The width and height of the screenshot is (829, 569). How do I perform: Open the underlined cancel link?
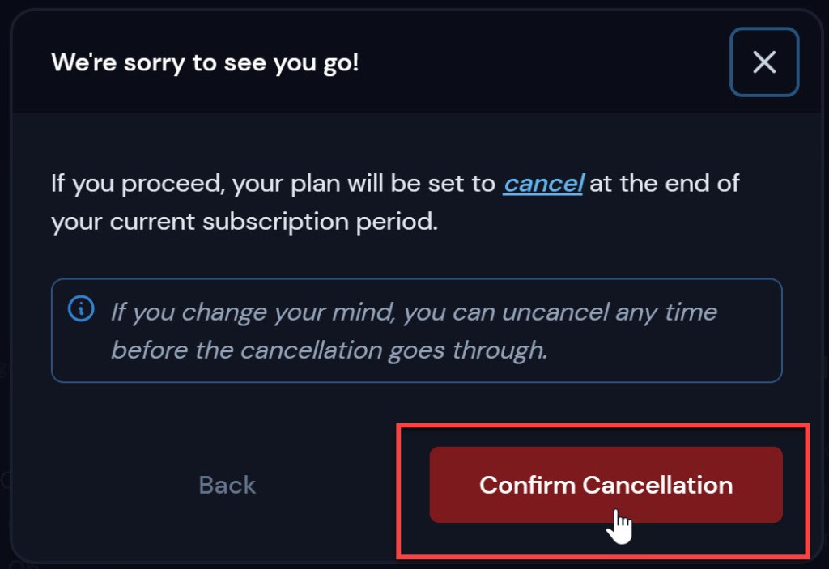[542, 183]
